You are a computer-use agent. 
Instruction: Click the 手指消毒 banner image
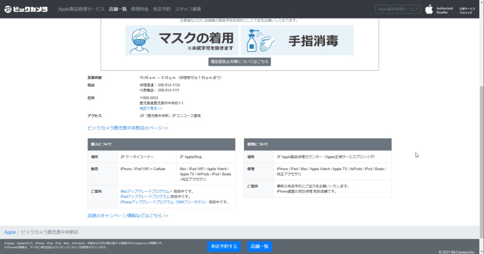[297, 41]
